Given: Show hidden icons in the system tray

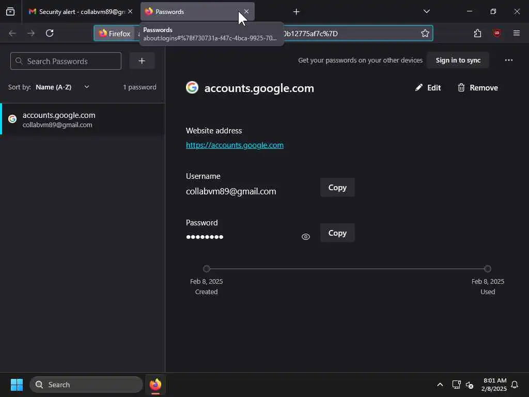Looking at the screenshot, I should (440, 385).
